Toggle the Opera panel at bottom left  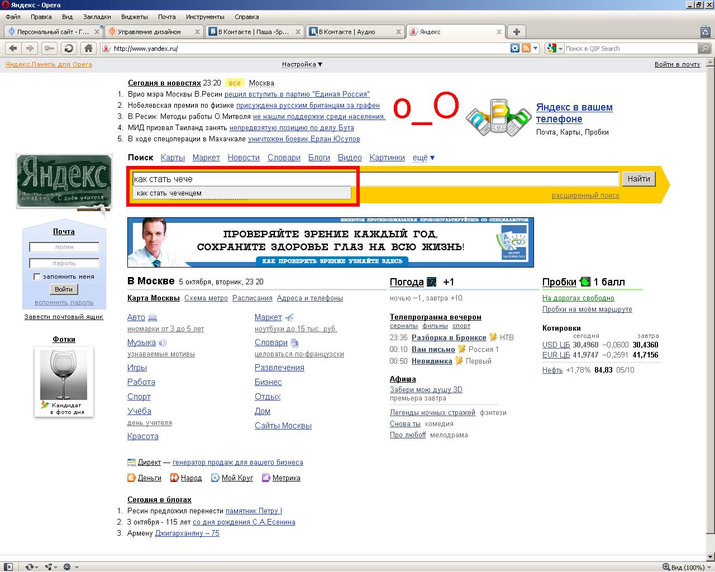pos(7,567)
